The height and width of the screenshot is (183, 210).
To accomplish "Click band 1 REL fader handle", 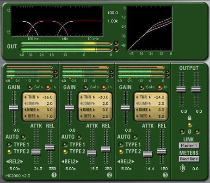I will (x=50, y=147).
